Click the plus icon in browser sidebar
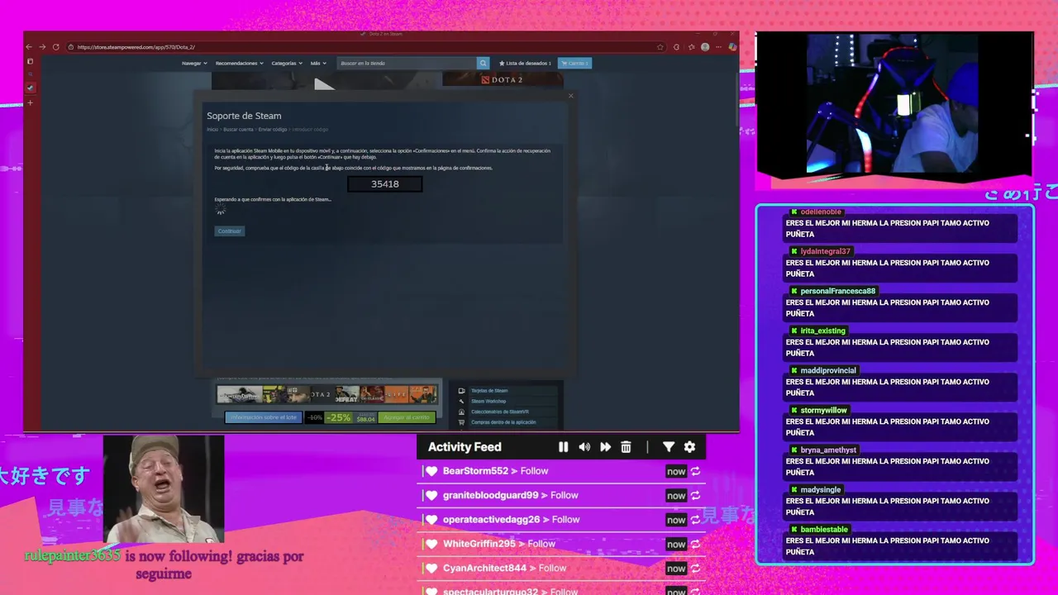 30,103
